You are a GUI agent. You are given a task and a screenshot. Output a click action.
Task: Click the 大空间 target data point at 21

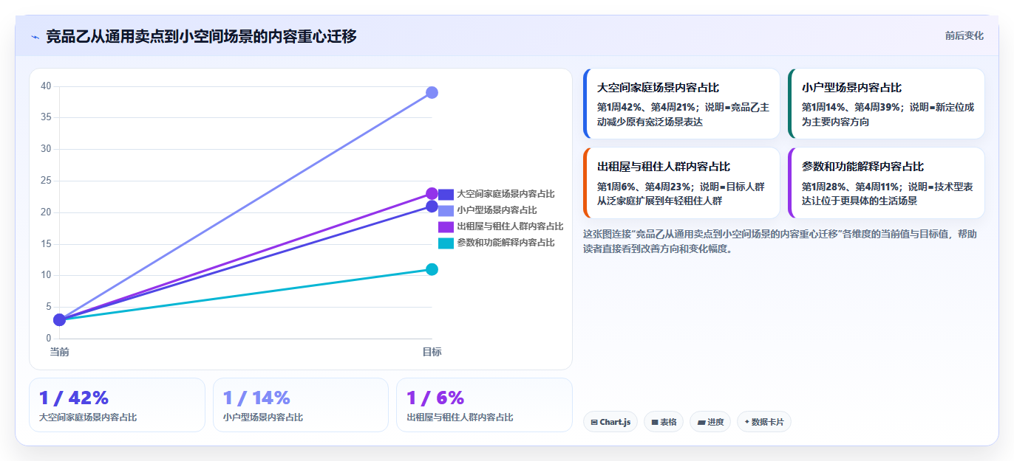click(432, 206)
